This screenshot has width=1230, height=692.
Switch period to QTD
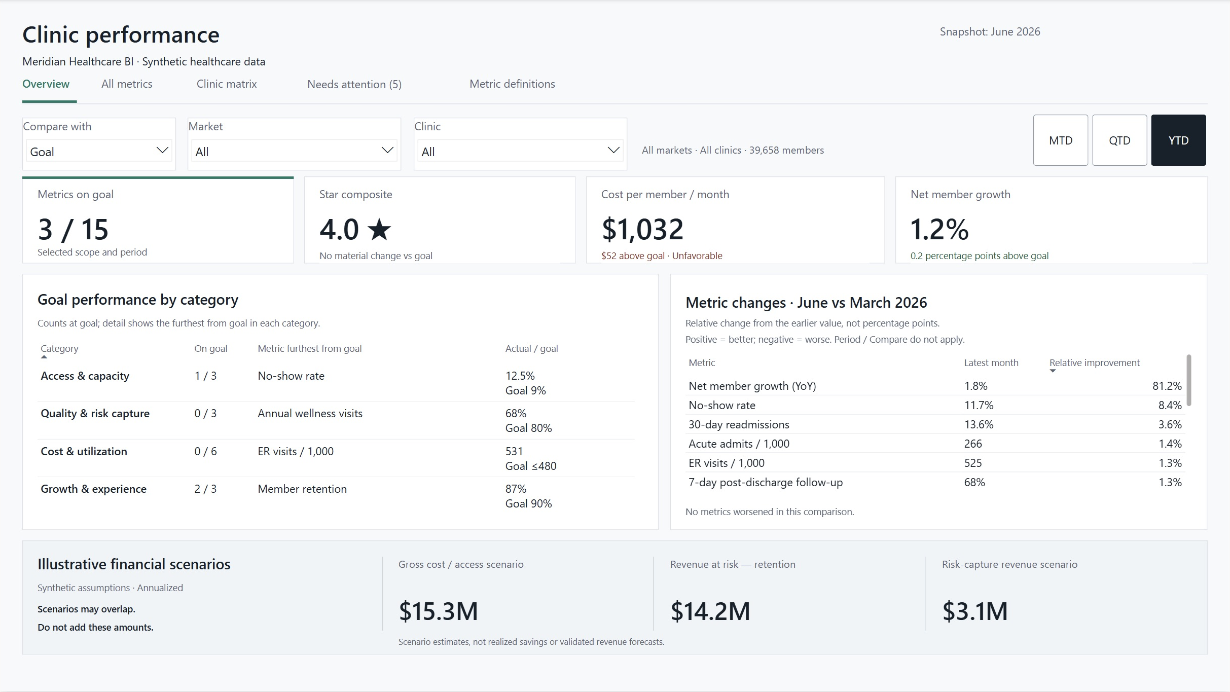click(x=1119, y=140)
